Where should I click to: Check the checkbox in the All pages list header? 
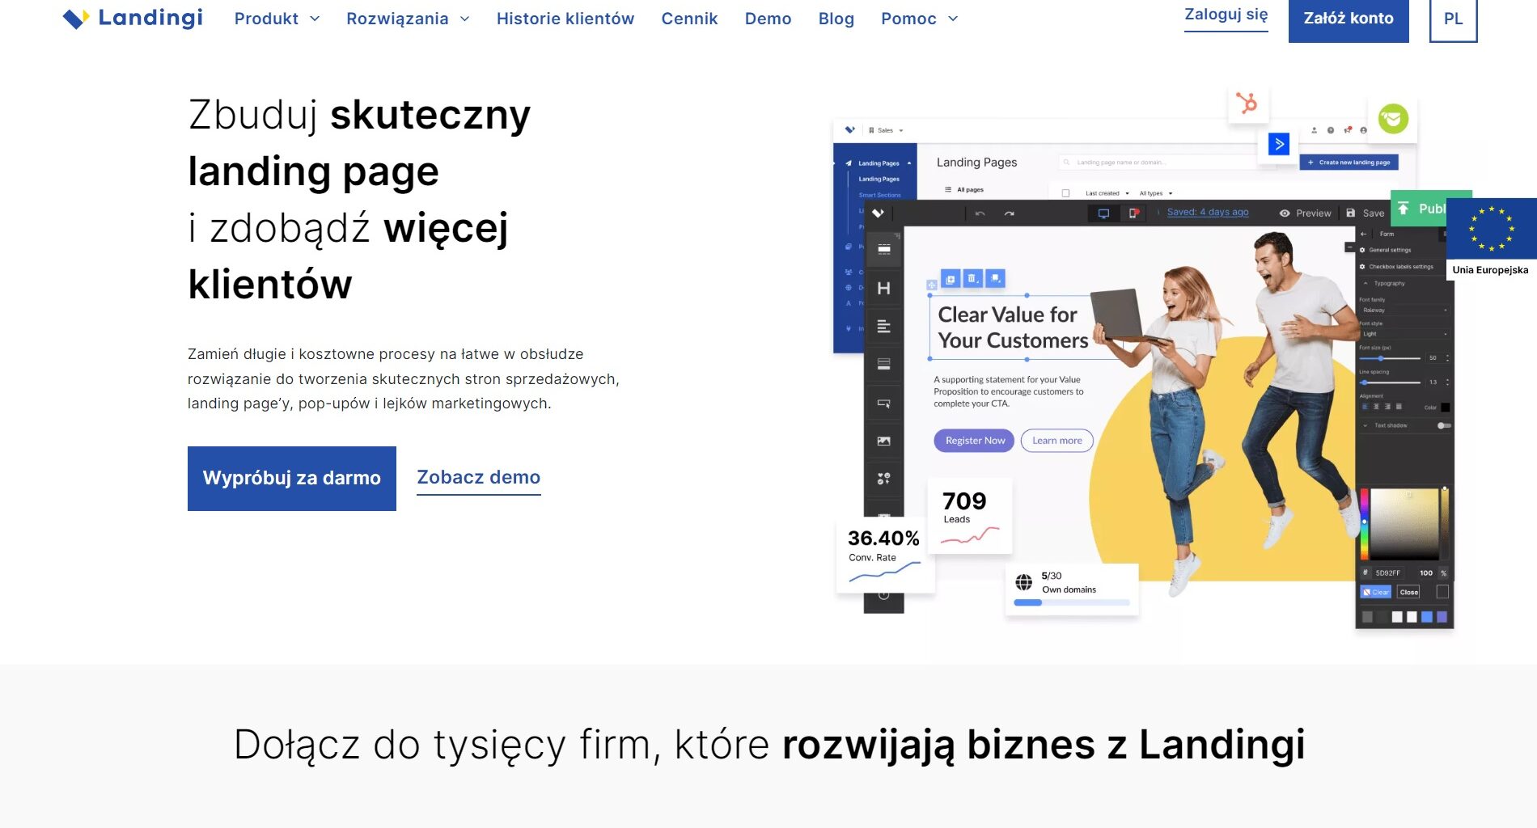point(1065,192)
